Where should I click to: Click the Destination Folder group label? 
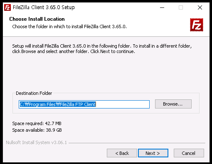click(x=34, y=93)
